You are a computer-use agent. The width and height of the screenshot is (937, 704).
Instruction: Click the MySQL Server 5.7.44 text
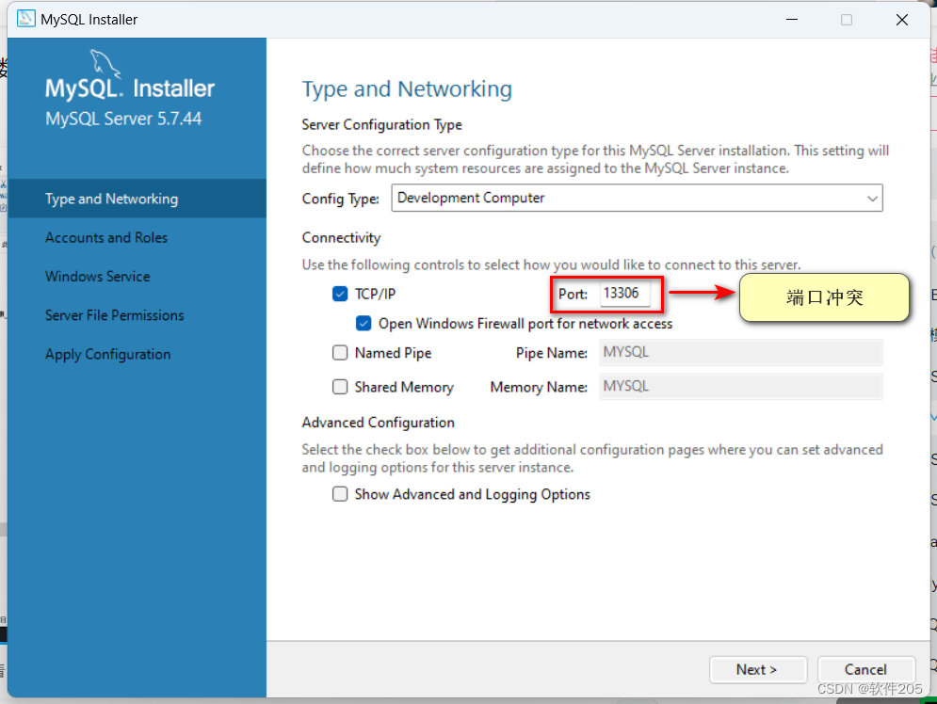click(123, 119)
